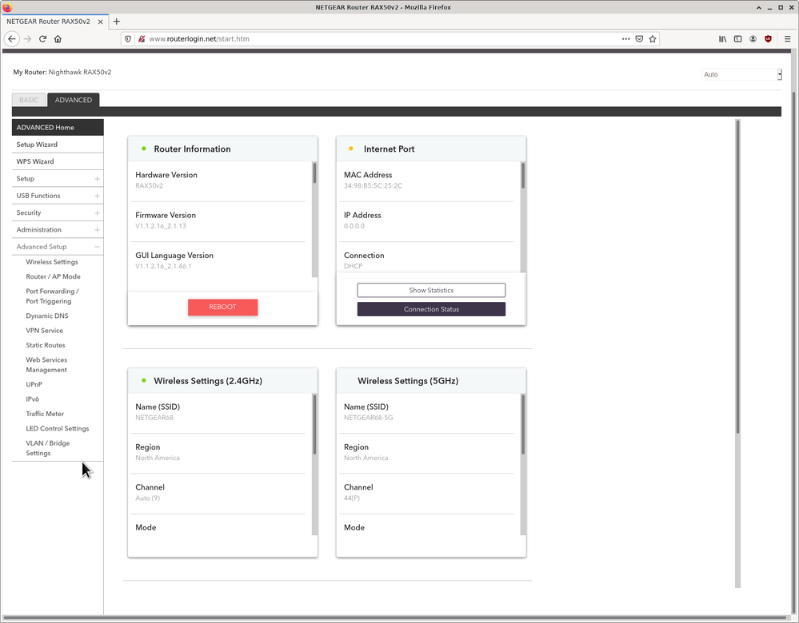
Task: Expand Administration plus icon
Action: coord(97,230)
